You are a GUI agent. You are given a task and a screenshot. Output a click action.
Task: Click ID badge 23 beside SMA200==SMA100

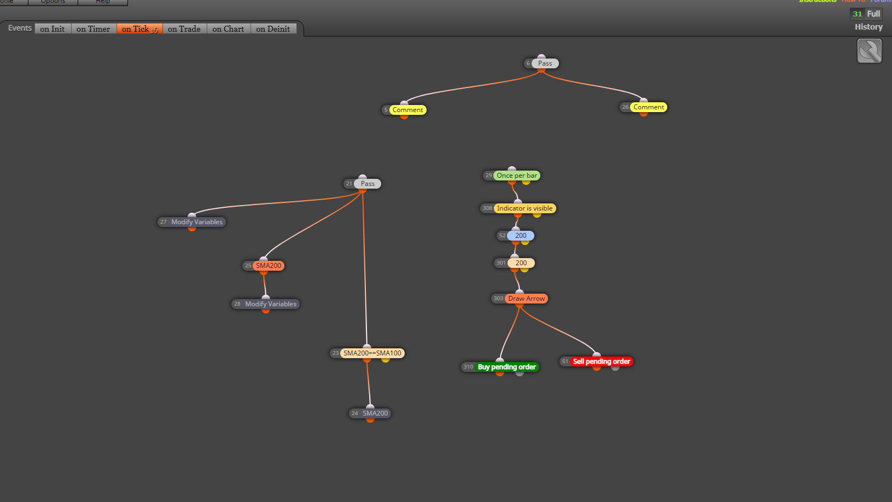pos(335,353)
